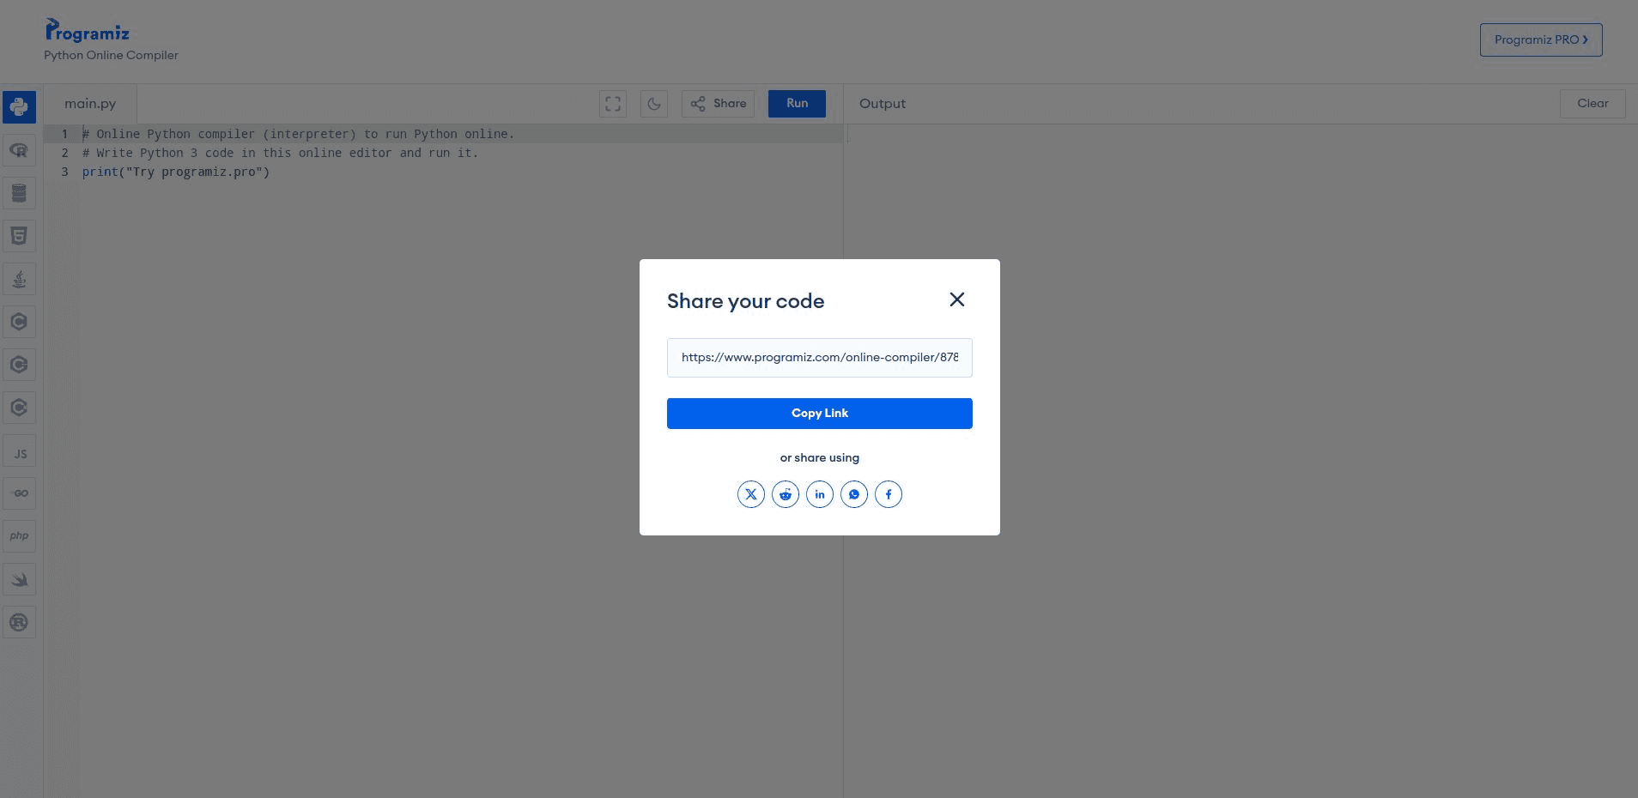Click the Share button in toolbar
Image resolution: width=1638 pixels, height=798 pixels.
click(719, 104)
